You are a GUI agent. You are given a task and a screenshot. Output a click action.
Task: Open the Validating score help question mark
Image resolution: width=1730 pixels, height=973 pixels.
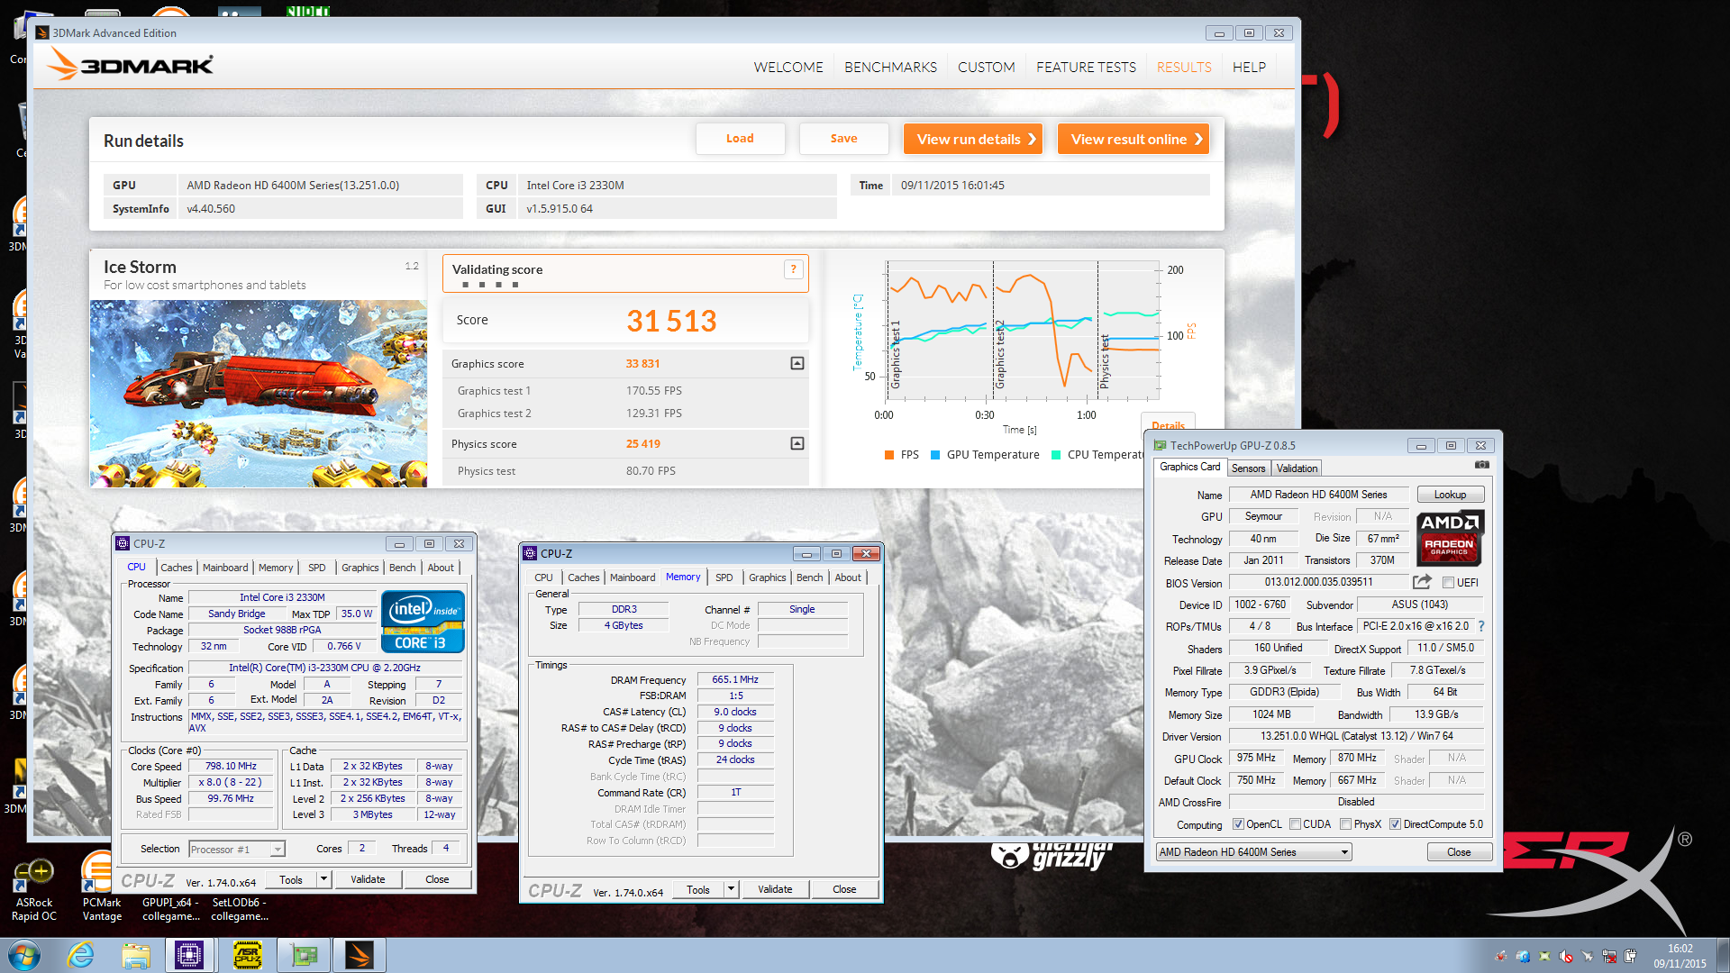[x=793, y=269]
